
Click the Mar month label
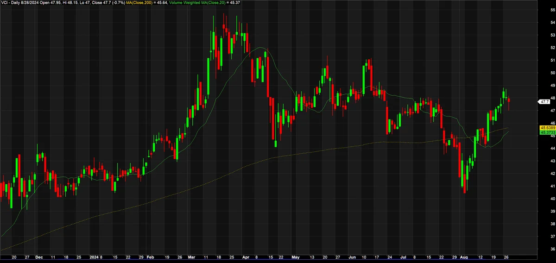[x=192, y=257]
